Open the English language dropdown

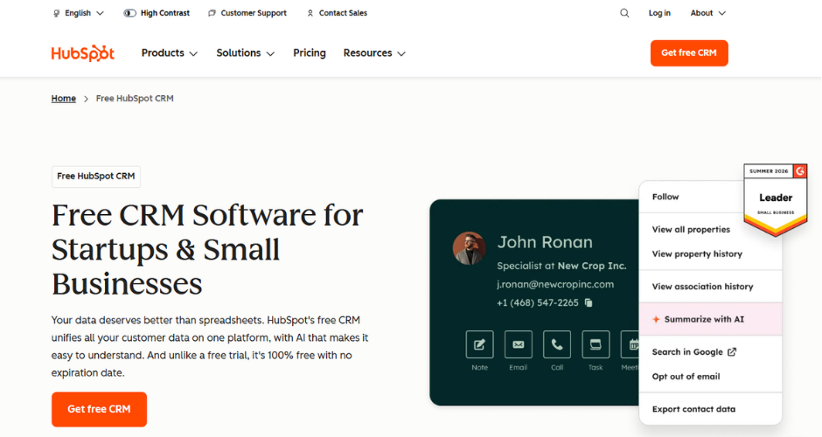point(79,13)
